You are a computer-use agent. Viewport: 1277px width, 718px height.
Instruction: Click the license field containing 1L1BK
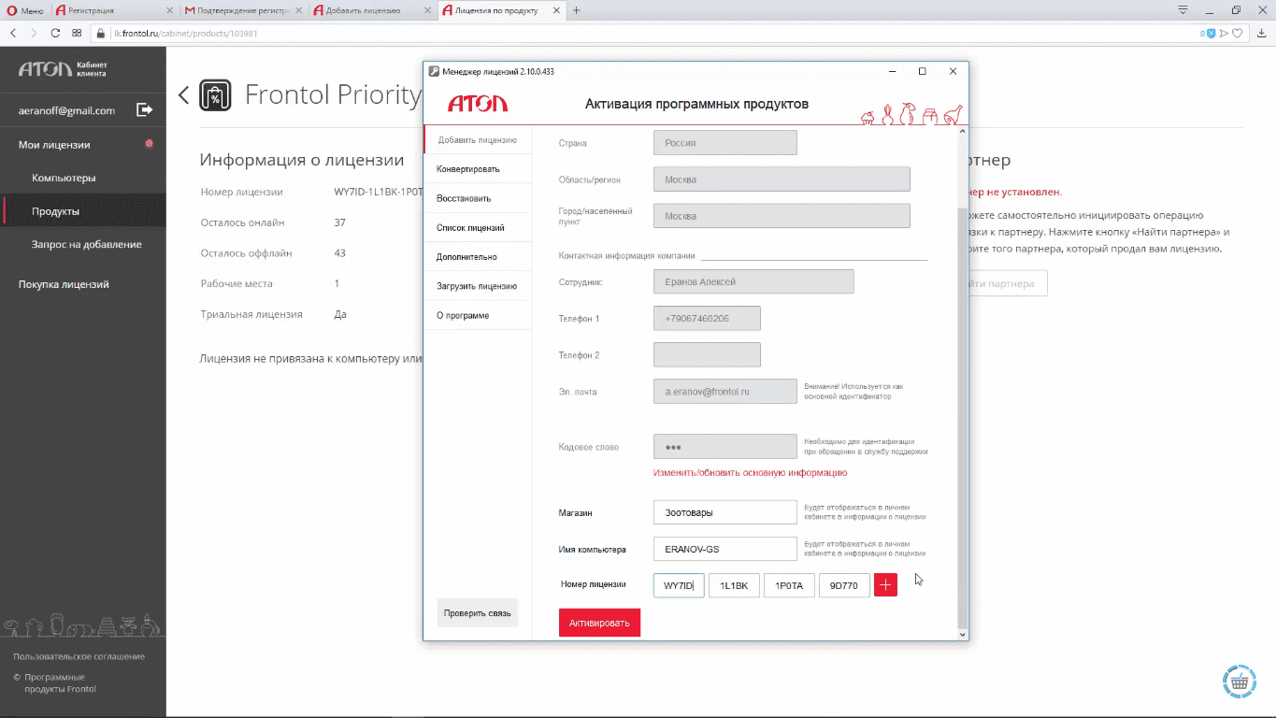pyautogui.click(x=734, y=585)
